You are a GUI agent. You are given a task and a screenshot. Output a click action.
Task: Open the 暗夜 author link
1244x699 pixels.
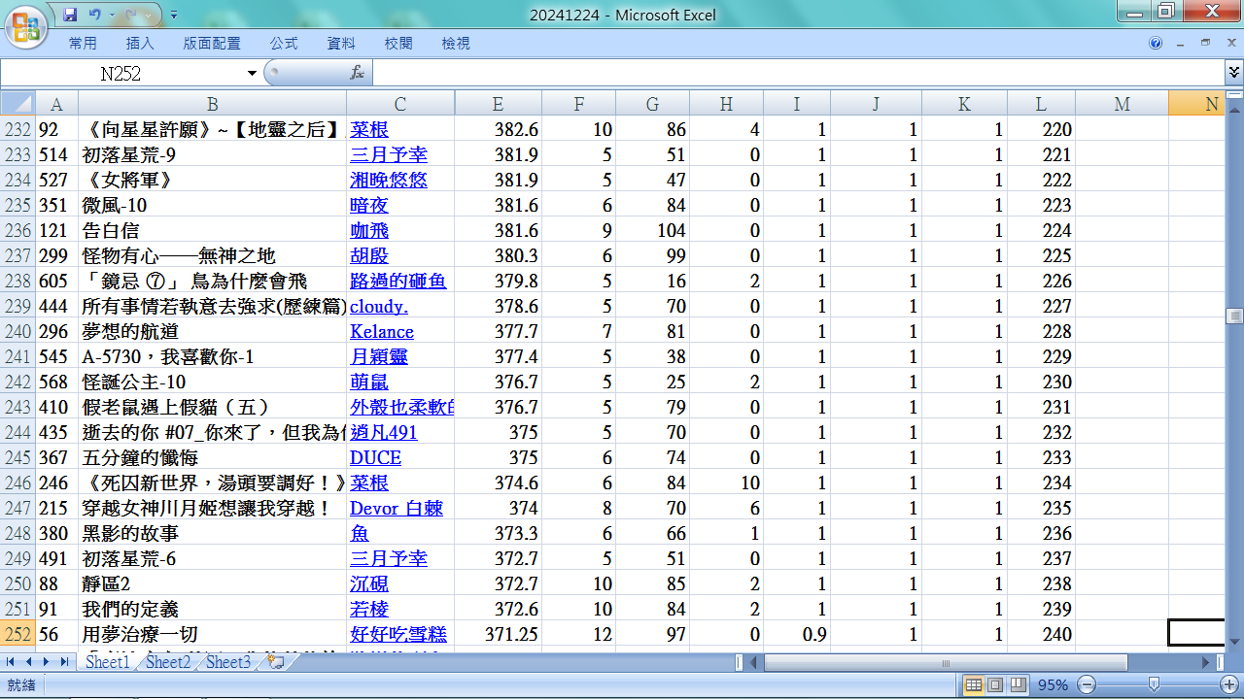click(368, 205)
